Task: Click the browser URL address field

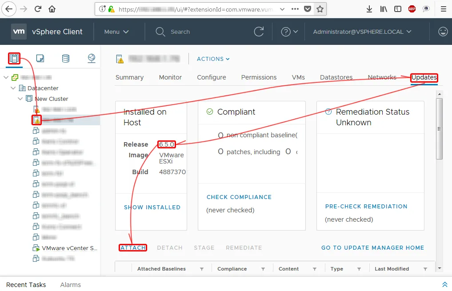Action: tap(195, 9)
